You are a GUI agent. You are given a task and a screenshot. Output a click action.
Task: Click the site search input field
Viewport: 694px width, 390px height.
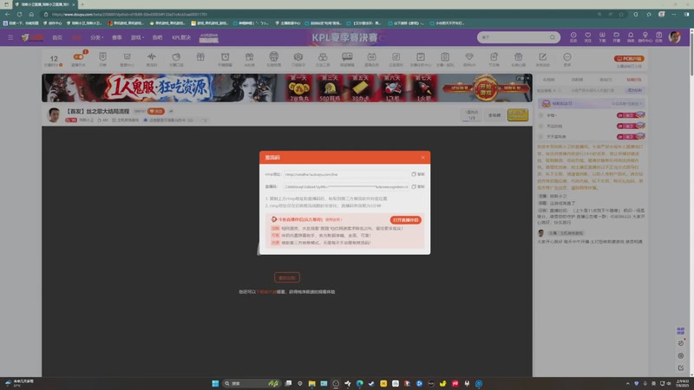click(514, 37)
